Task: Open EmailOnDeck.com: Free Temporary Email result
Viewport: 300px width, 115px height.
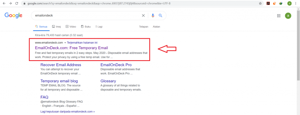Action: pyautogui.click(x=71, y=48)
